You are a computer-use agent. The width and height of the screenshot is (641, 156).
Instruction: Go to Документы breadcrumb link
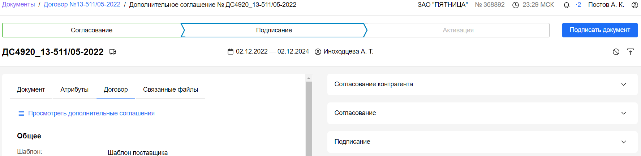pyautogui.click(x=18, y=5)
